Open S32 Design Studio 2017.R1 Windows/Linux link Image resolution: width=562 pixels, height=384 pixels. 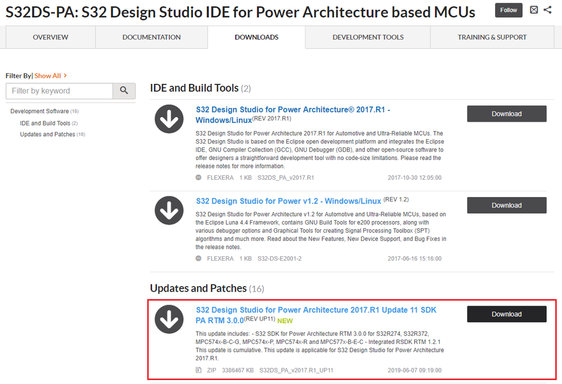pos(293,114)
